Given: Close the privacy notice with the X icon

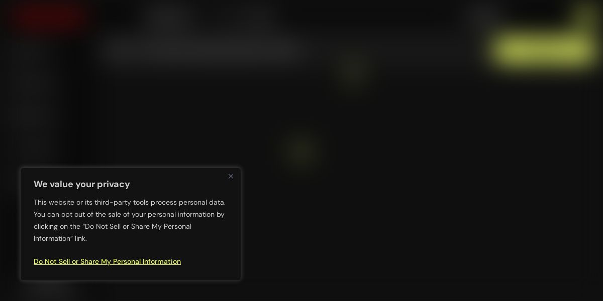Looking at the screenshot, I should [231, 177].
